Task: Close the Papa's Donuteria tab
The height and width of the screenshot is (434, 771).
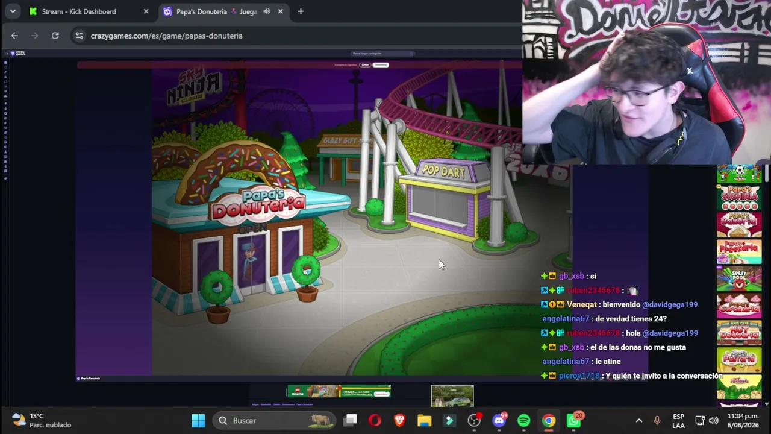Action: point(281,11)
